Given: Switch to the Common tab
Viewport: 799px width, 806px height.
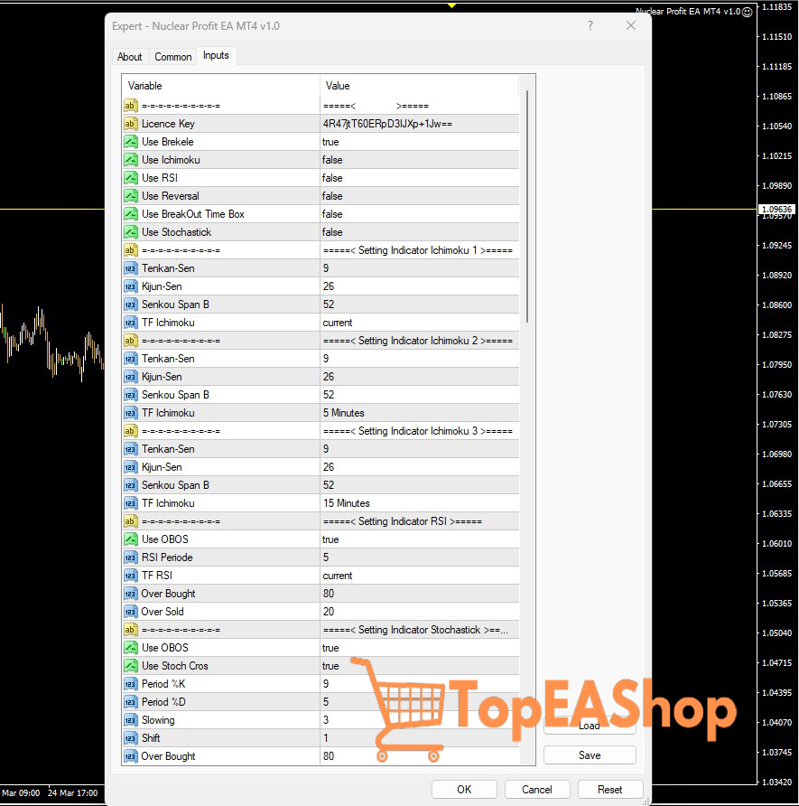Looking at the screenshot, I should tap(172, 56).
